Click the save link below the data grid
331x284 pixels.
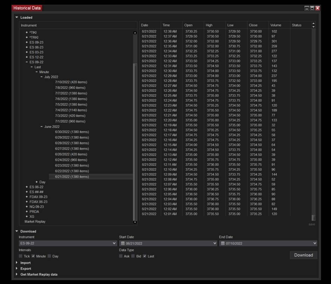[312, 224]
